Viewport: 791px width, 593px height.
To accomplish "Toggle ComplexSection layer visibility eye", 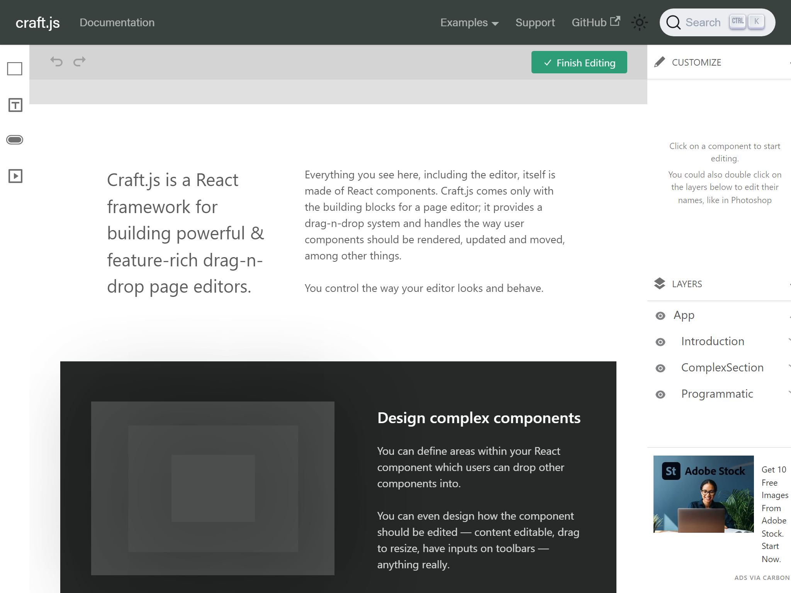I will [x=660, y=368].
